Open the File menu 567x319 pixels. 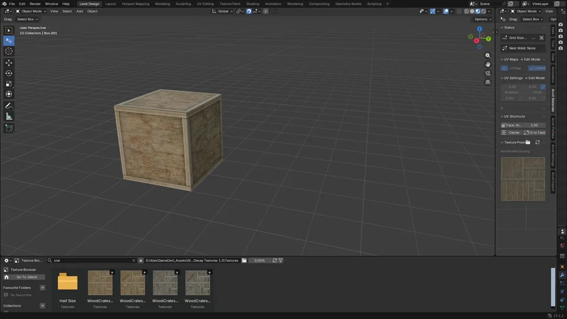(x=12, y=4)
